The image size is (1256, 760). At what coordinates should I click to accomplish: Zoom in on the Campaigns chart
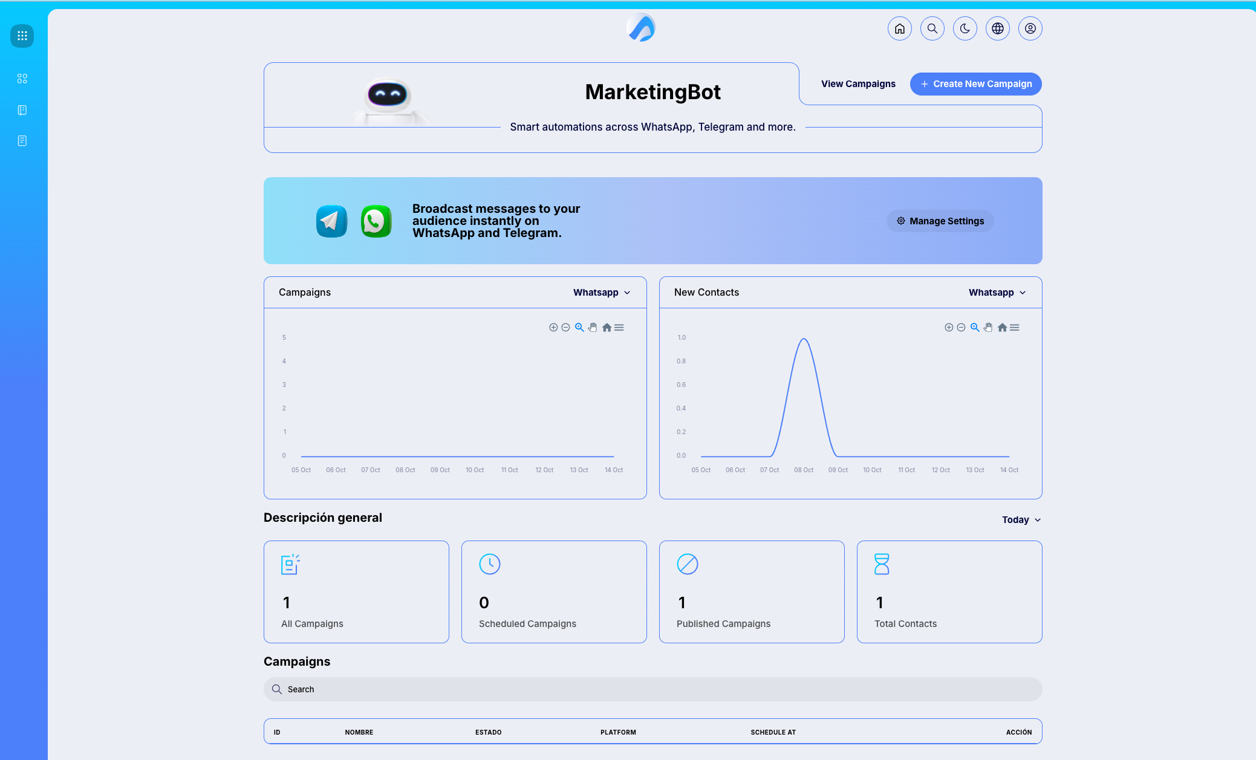(x=553, y=328)
